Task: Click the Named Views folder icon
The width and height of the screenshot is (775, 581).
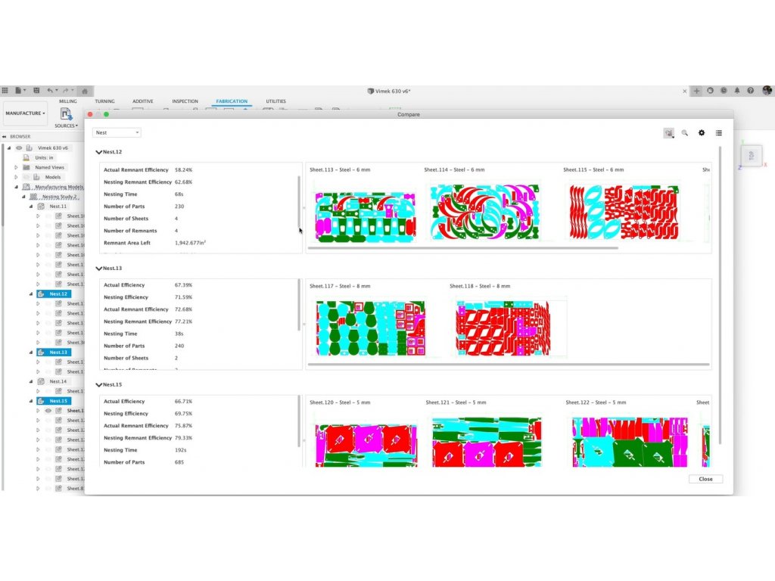Action: pyautogui.click(x=26, y=167)
